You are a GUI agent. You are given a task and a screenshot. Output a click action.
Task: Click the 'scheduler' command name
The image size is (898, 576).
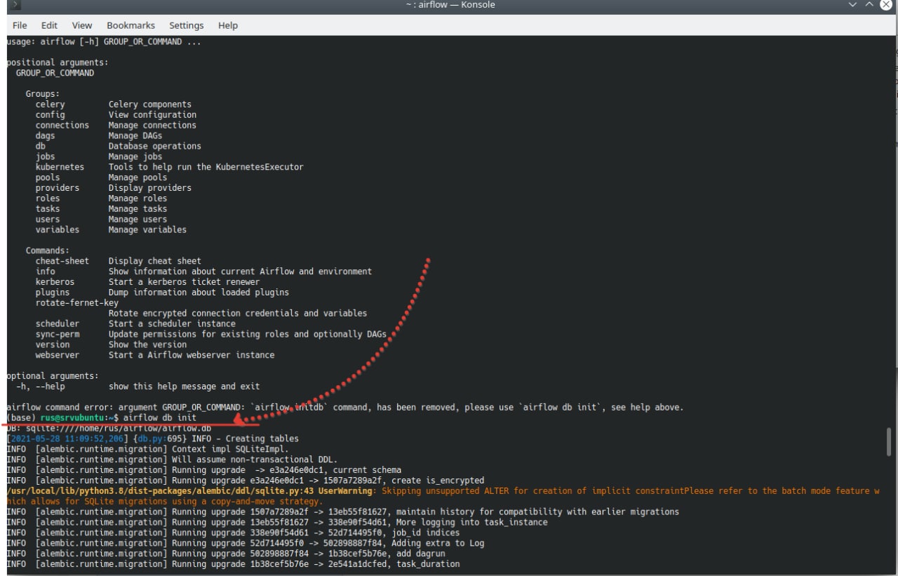(58, 323)
